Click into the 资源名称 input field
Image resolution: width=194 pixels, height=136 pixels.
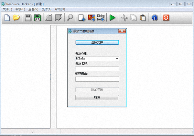click(x=97, y=69)
